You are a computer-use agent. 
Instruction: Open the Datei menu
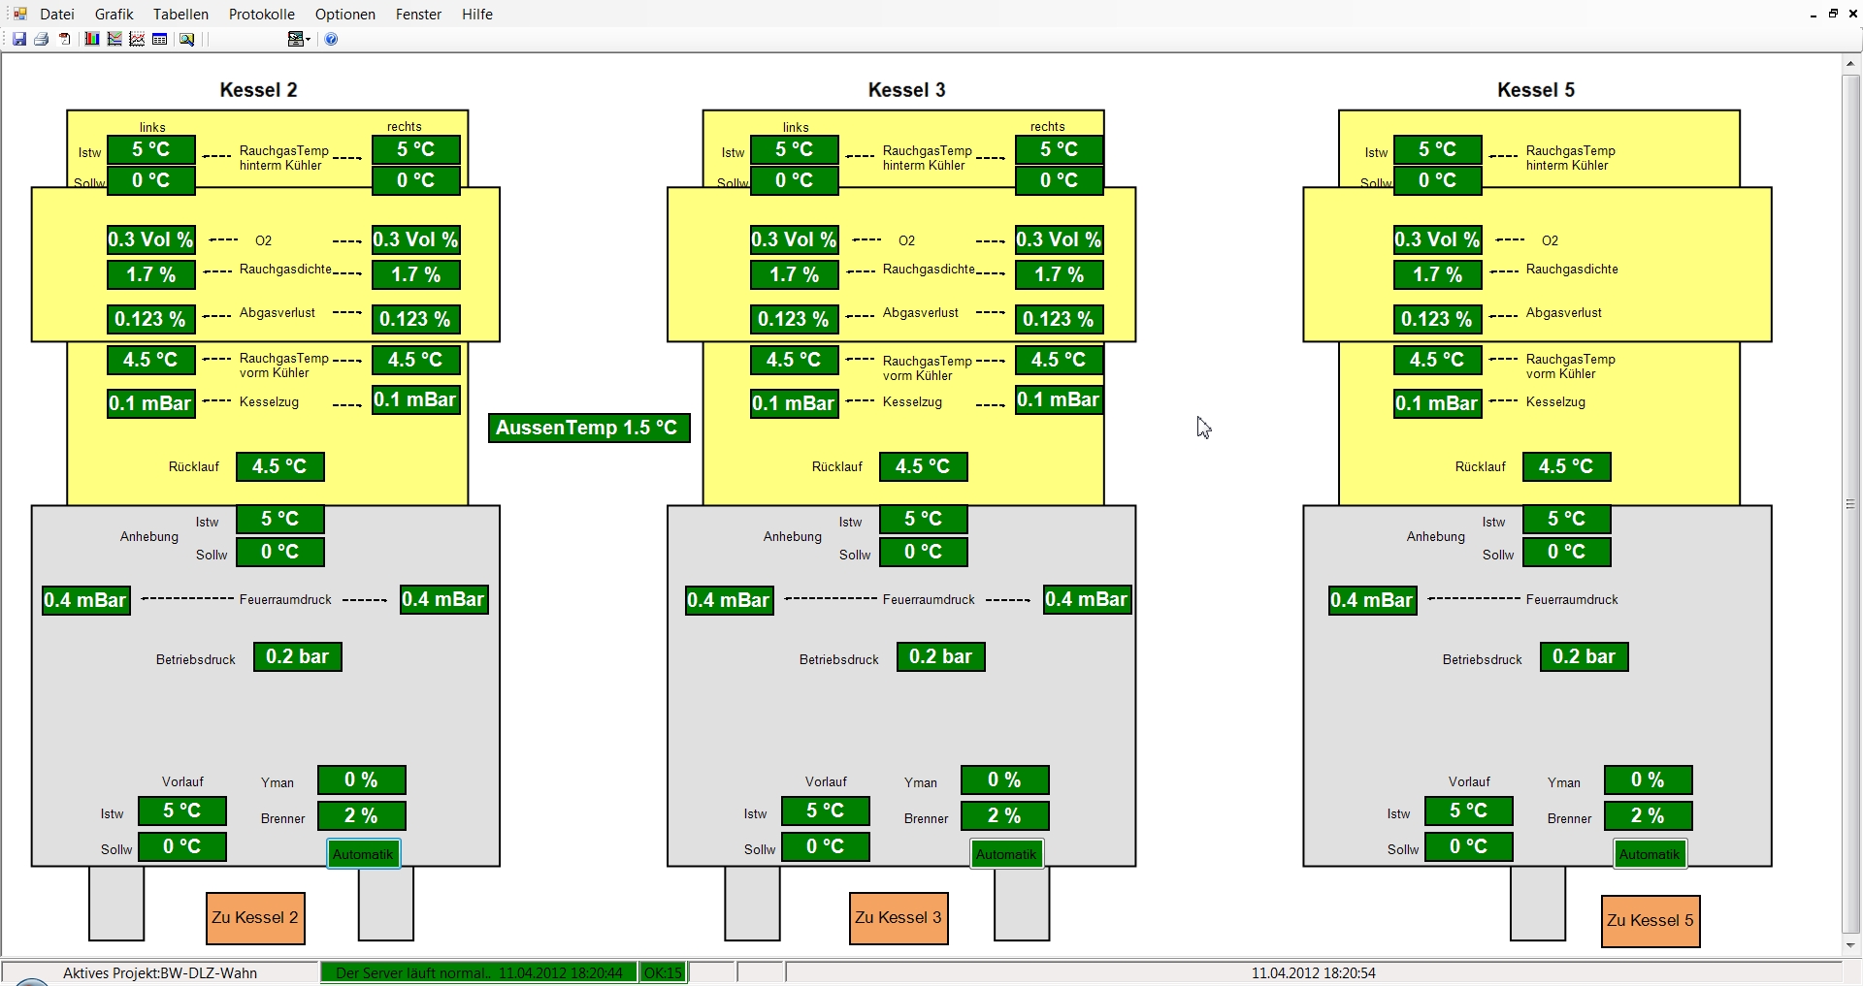(x=57, y=15)
